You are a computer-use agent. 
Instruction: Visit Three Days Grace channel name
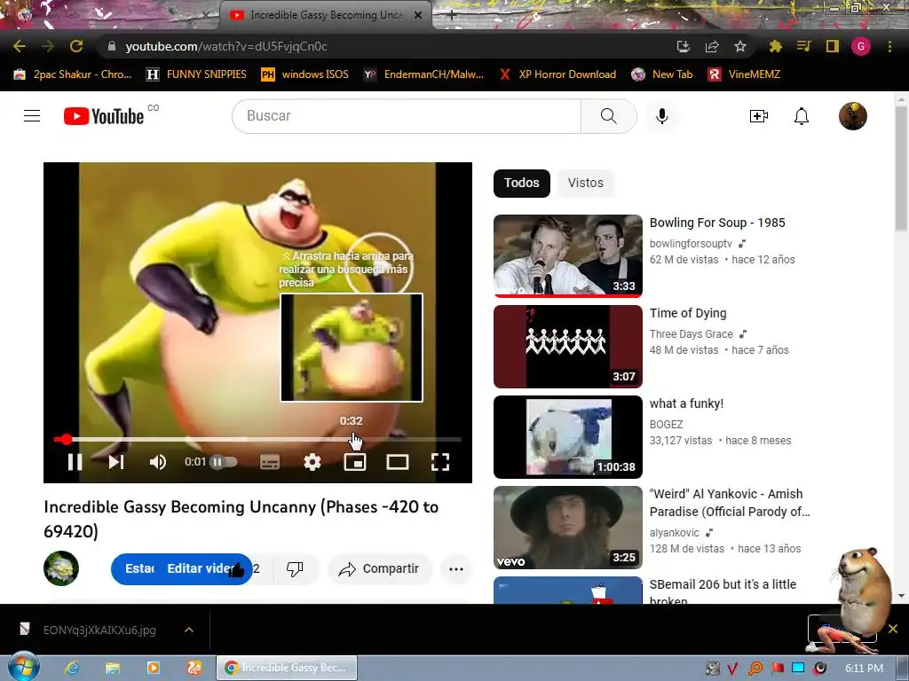click(691, 334)
